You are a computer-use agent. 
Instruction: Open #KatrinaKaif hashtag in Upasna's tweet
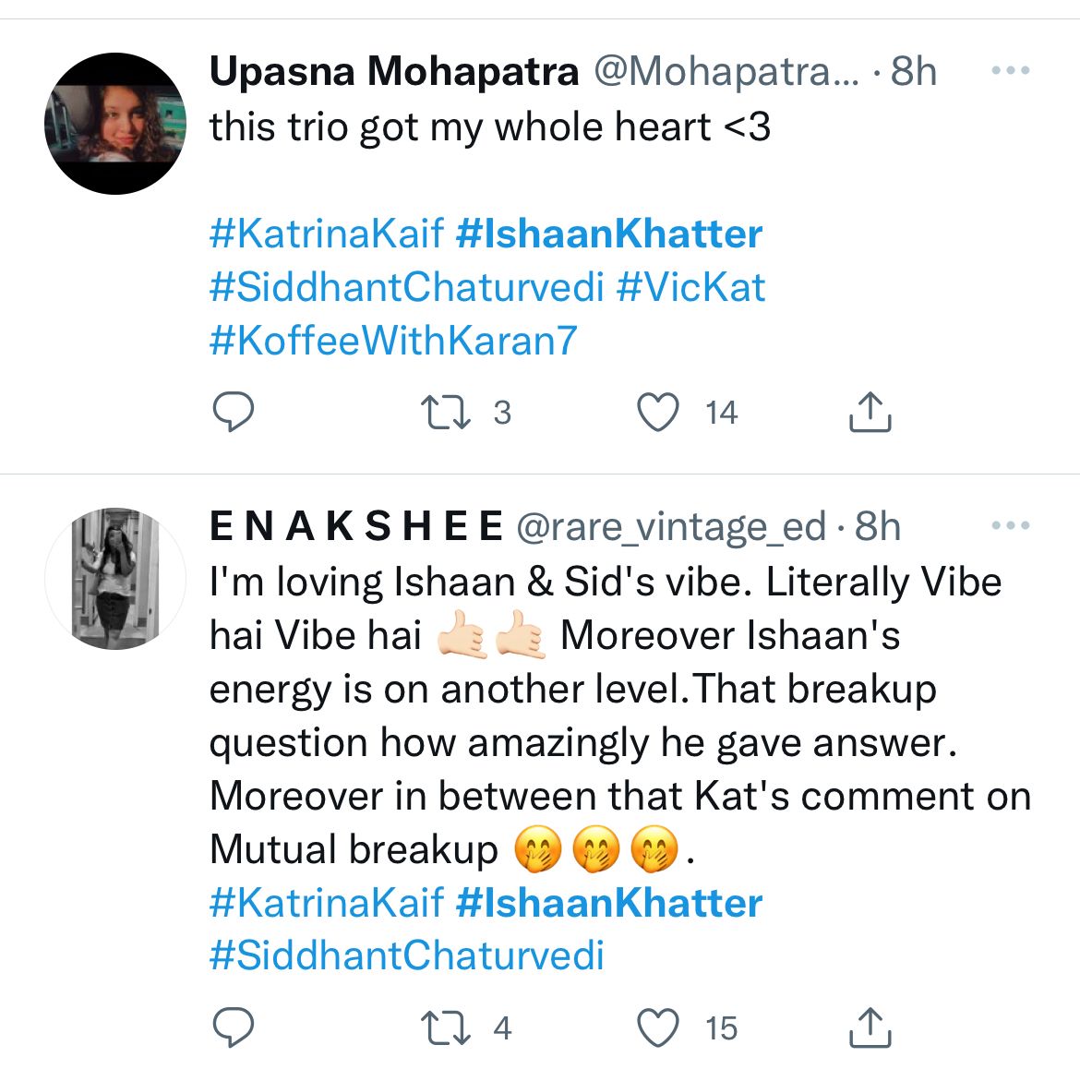pyautogui.click(x=327, y=234)
